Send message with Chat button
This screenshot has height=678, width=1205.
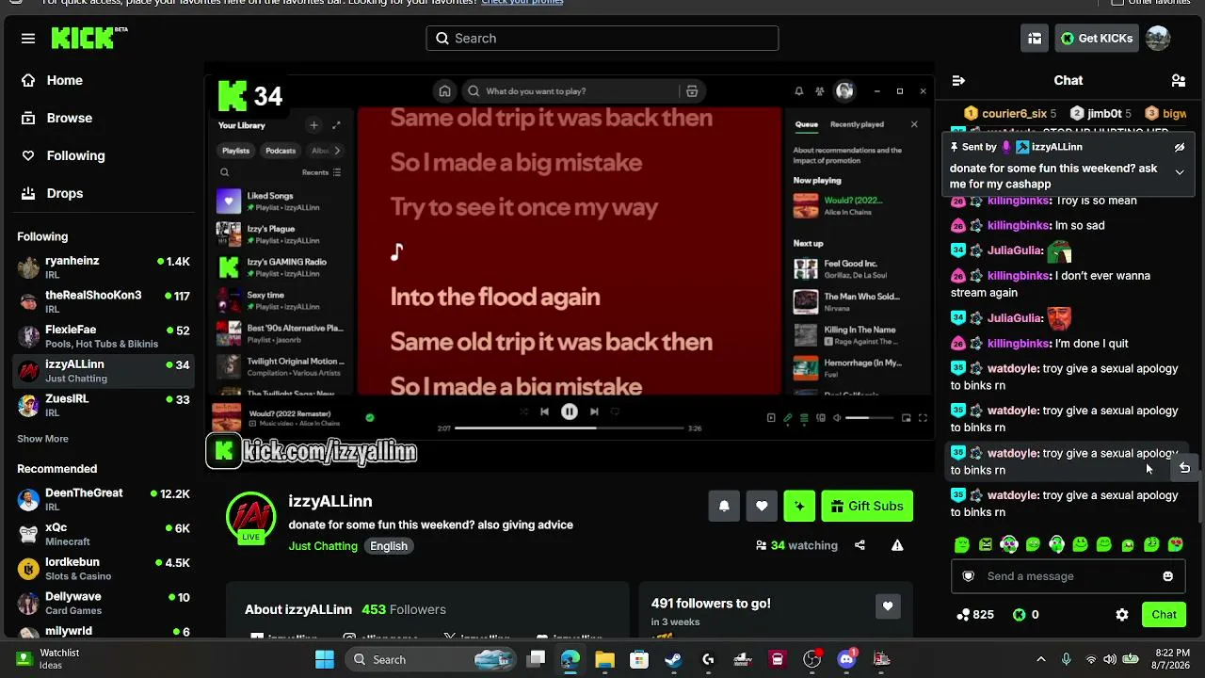coord(1164,615)
